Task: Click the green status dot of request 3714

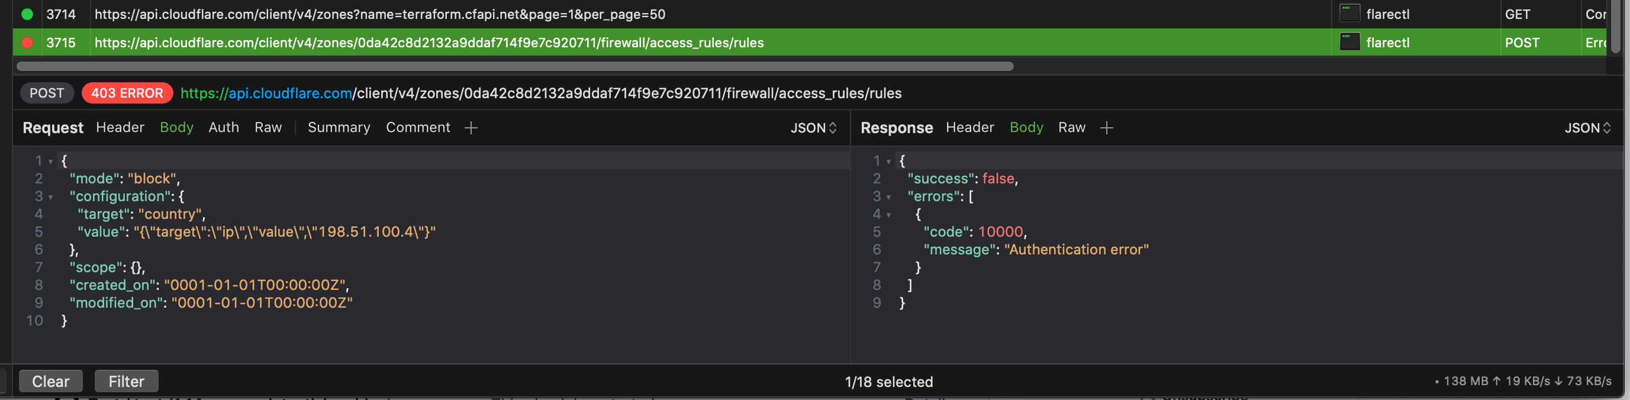Action: (x=27, y=14)
